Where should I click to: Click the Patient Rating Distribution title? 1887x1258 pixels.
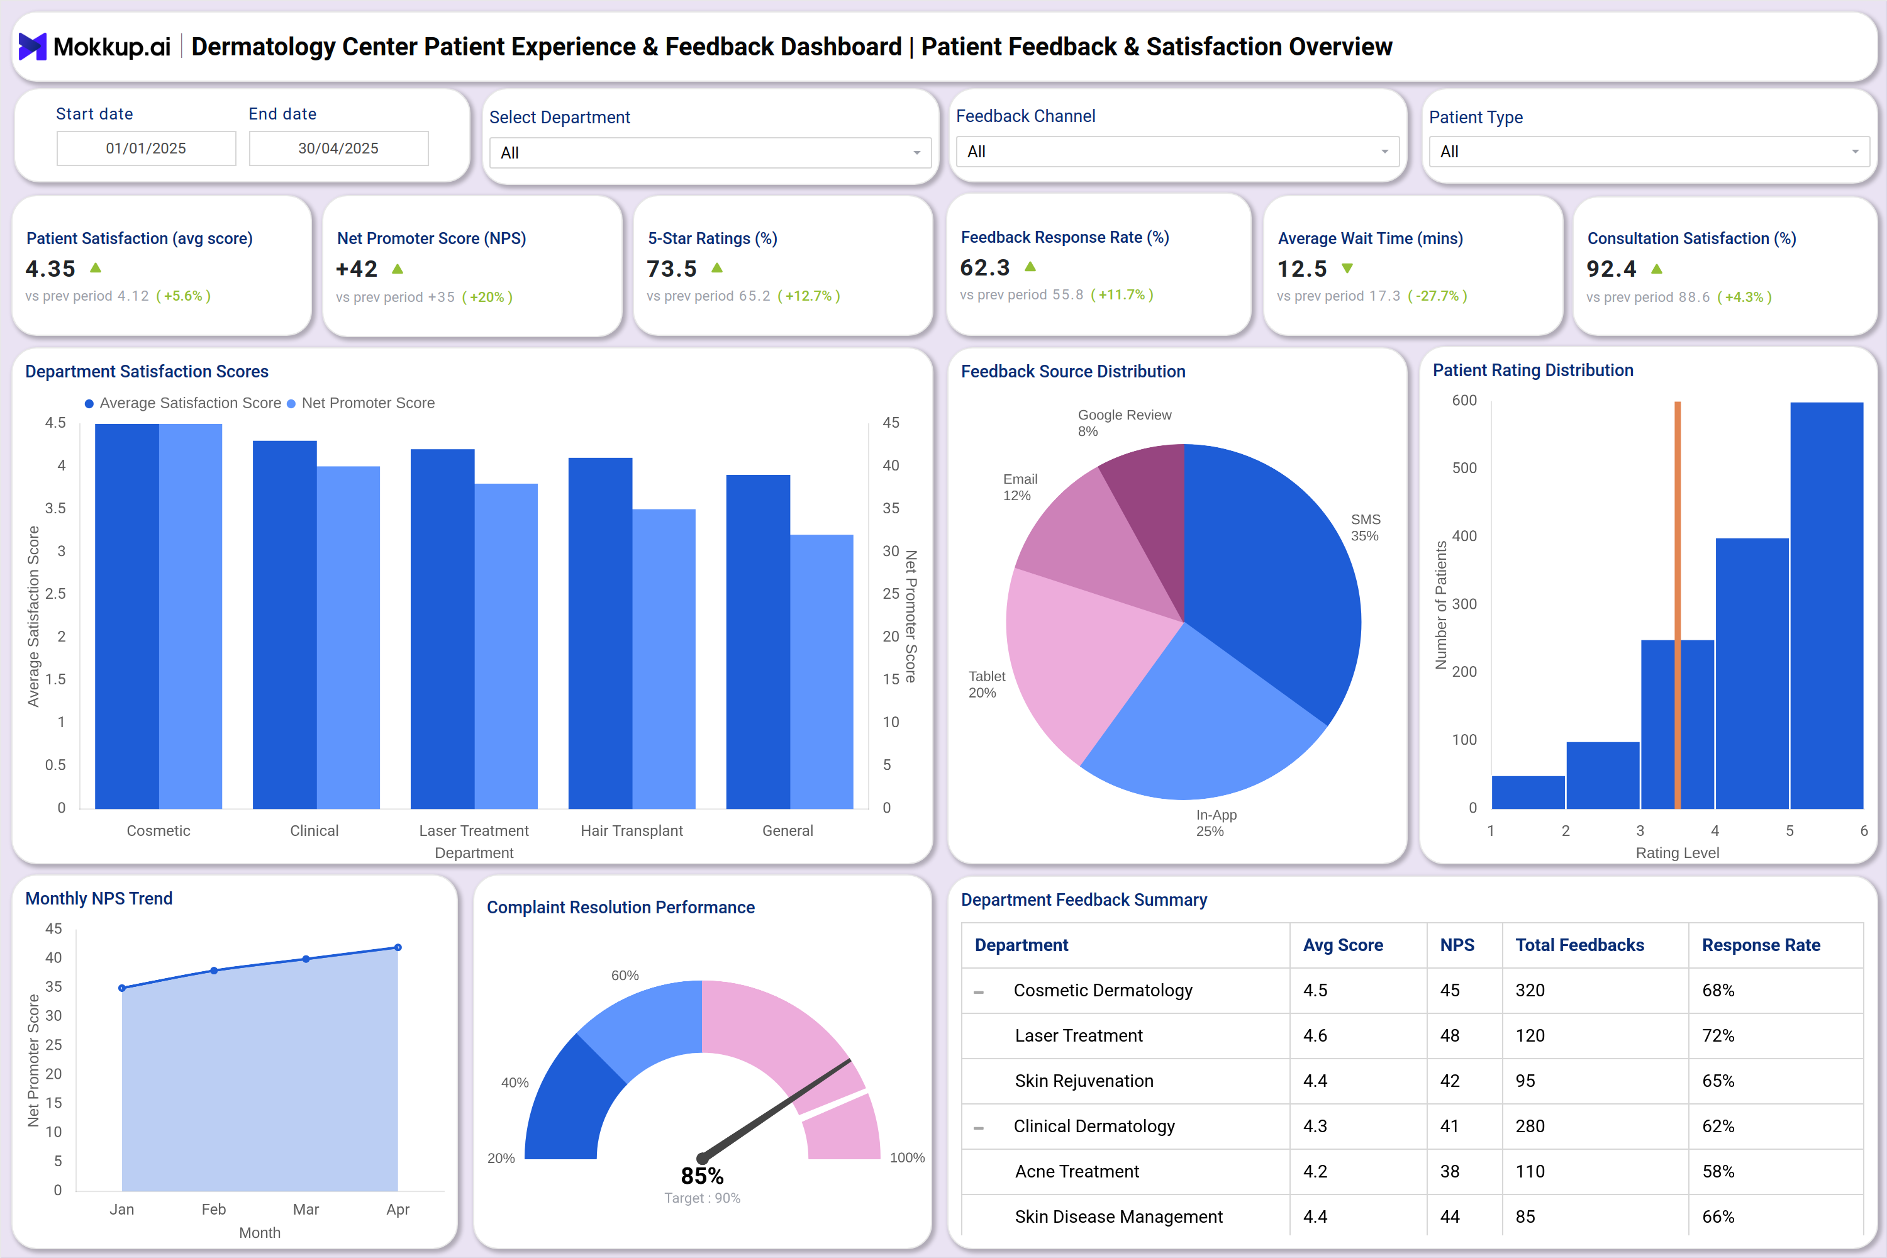click(1532, 370)
